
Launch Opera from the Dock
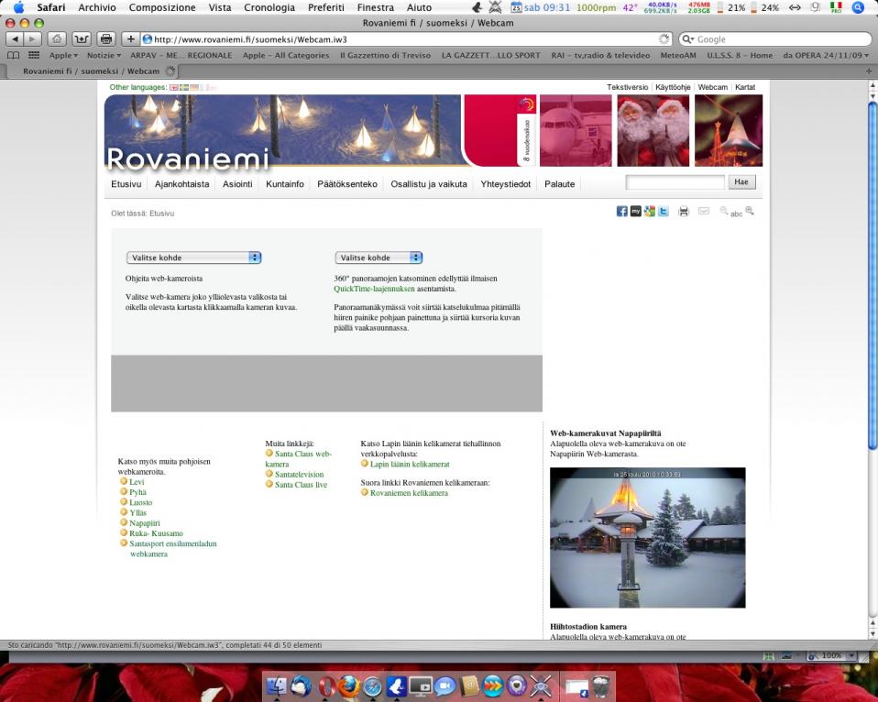click(326, 686)
